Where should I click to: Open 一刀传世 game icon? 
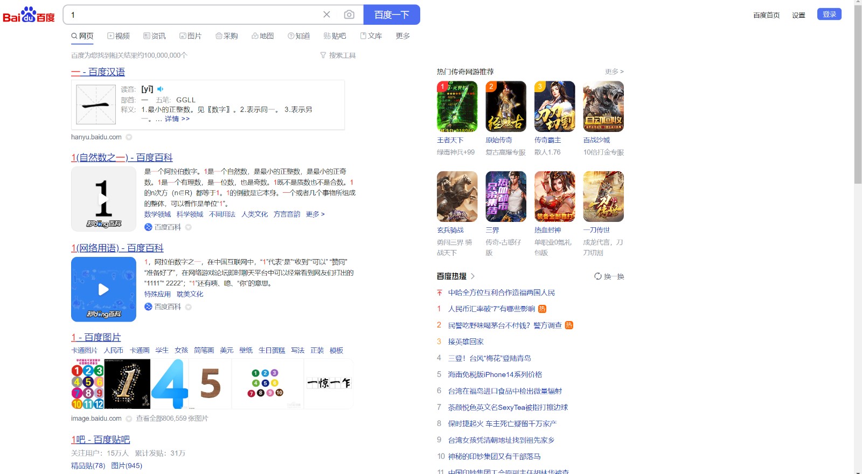click(x=603, y=197)
